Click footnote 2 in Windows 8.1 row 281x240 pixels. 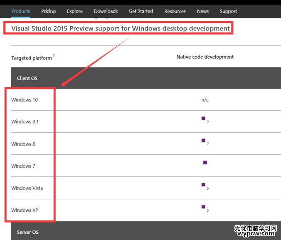point(208,122)
